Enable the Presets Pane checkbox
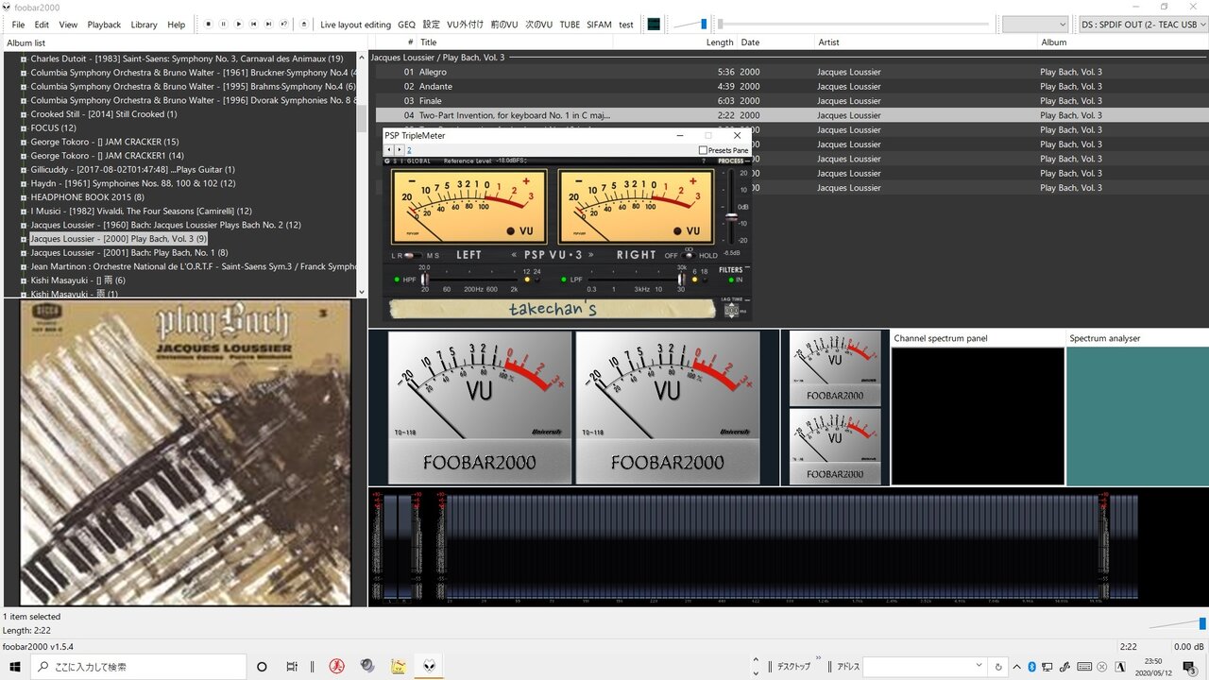Screen dimensions: 1209x680 click(x=703, y=150)
